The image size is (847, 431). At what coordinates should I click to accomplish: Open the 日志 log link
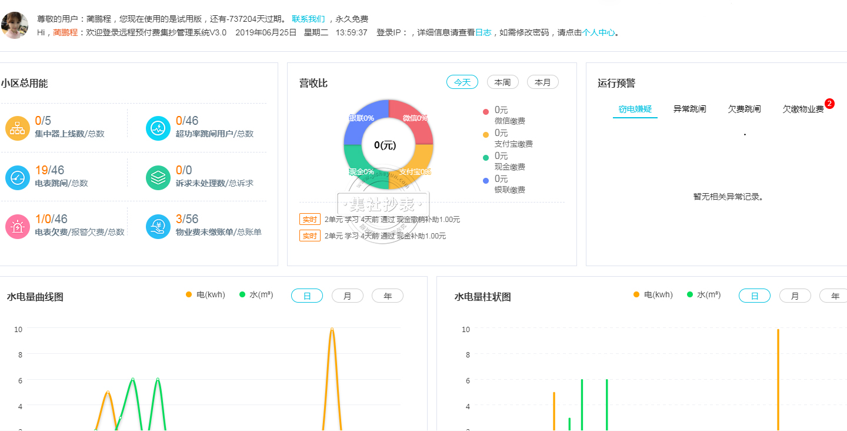tap(483, 33)
